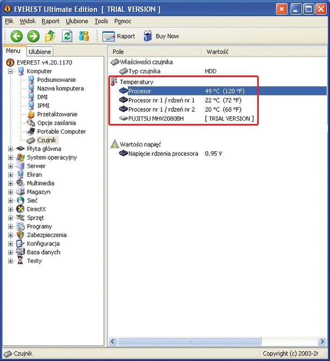
Task: Click the Refresh page icon
Action: click(x=67, y=36)
